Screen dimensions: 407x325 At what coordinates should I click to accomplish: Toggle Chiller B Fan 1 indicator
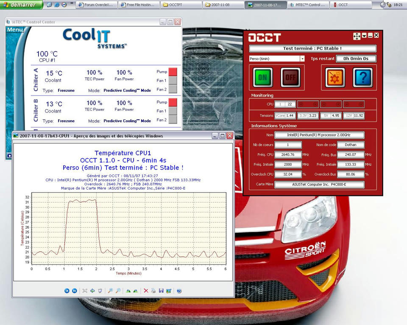[x=173, y=111]
